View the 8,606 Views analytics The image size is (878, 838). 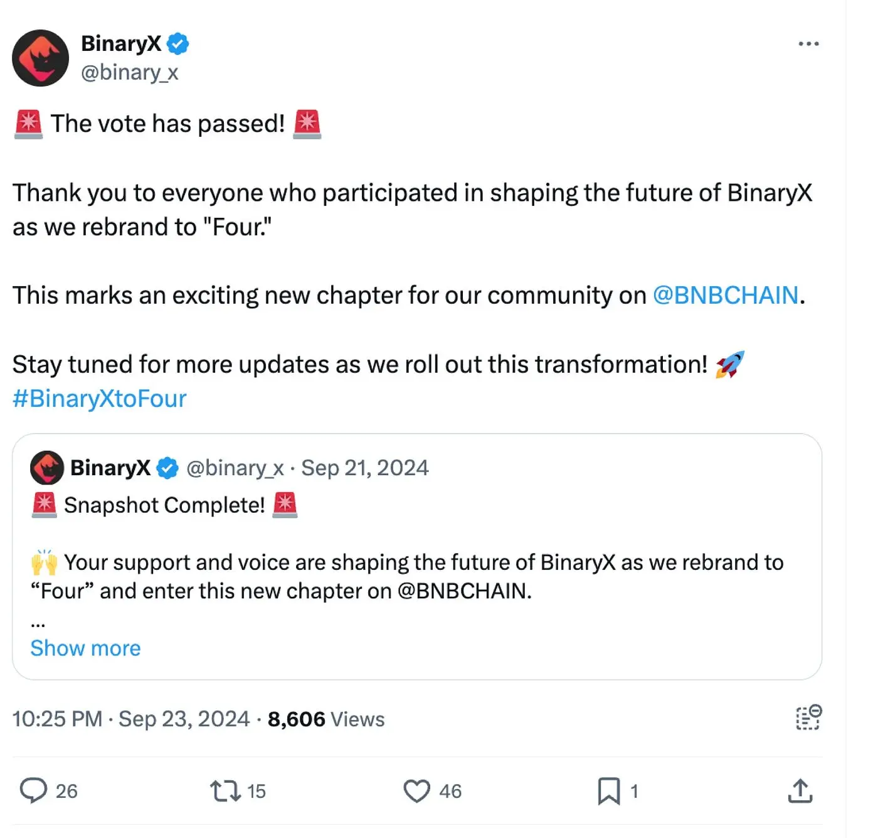pyautogui.click(x=326, y=719)
